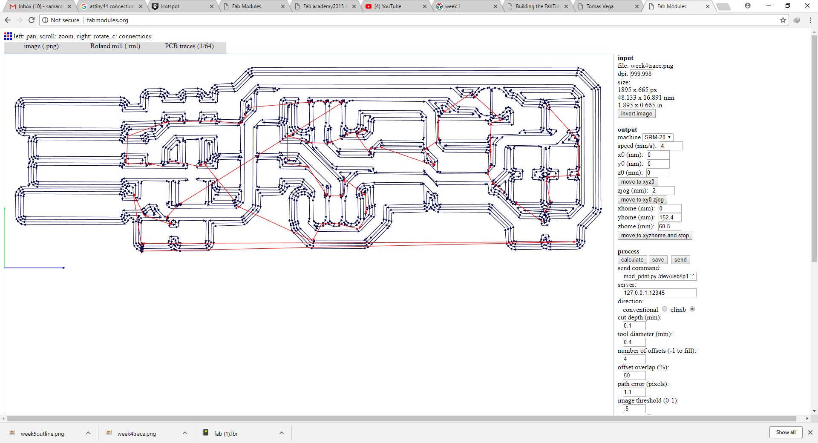Expand options for week5outline.png download

(x=88, y=433)
